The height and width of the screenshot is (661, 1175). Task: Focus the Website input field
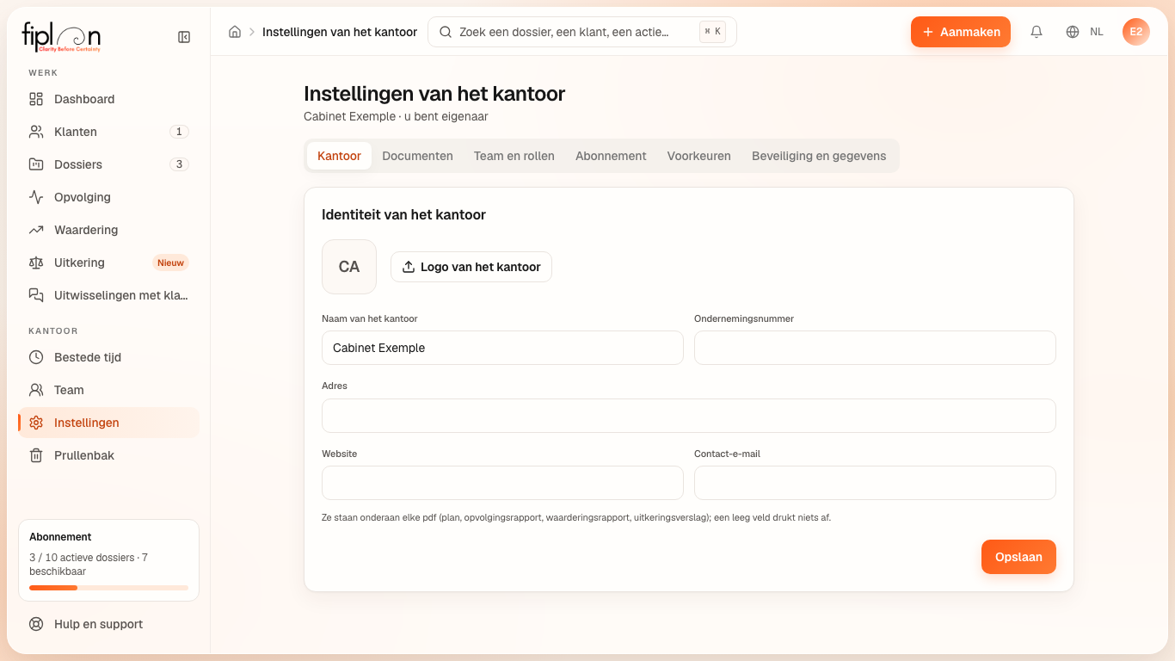point(502,483)
